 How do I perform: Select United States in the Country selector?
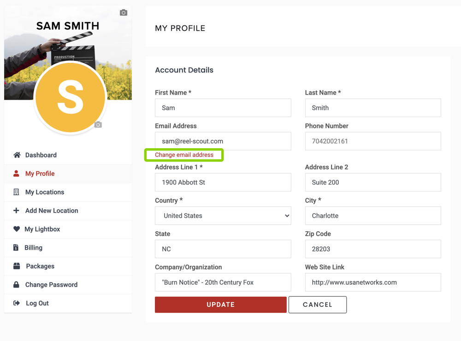223,215
